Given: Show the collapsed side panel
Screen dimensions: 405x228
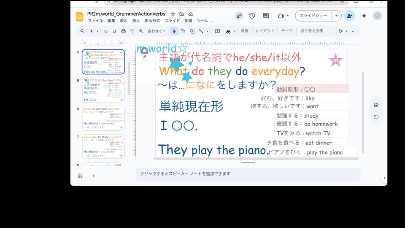Looking at the screenshot, I should coord(383,178).
